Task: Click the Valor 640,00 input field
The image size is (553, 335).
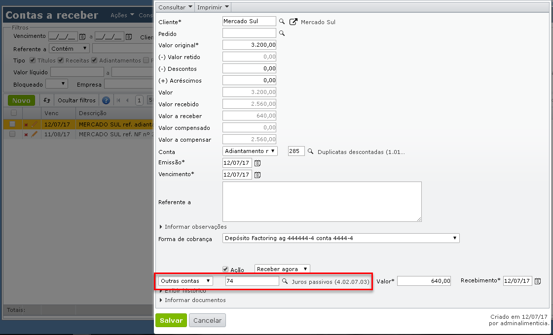Action: pos(424,281)
